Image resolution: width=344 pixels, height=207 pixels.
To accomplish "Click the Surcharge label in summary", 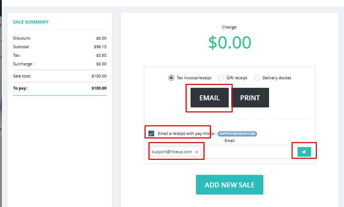I will pos(24,64).
